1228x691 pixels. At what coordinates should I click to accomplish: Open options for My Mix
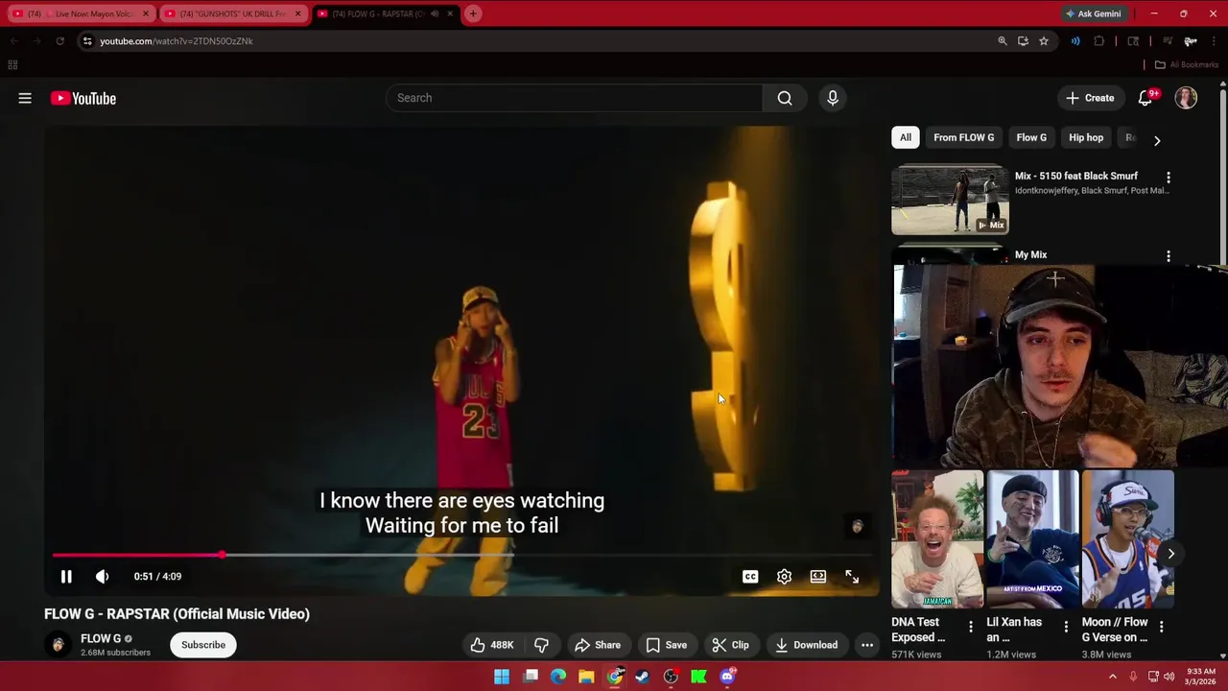1169,256
